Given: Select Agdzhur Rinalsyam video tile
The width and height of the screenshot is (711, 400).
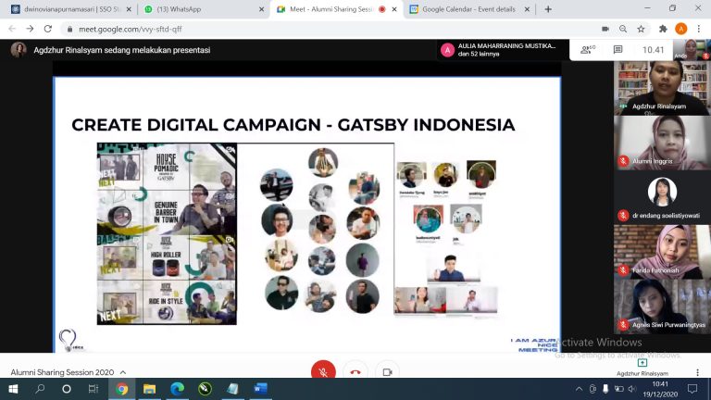Looking at the screenshot, I should (662, 88).
